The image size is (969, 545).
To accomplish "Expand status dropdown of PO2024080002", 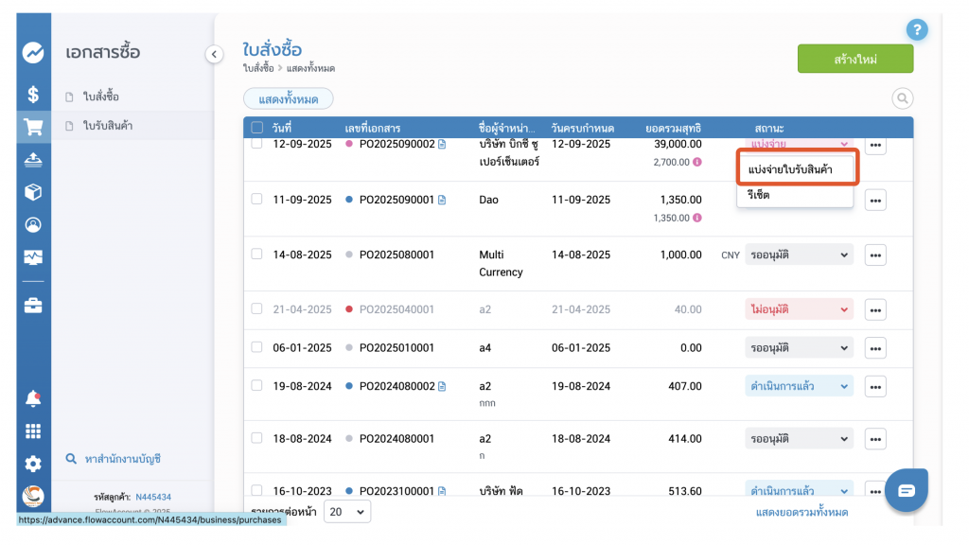I will 799,386.
